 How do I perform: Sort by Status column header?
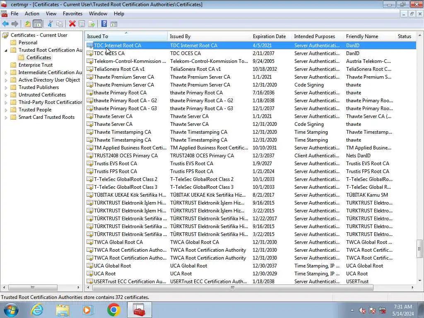pyautogui.click(x=406, y=36)
